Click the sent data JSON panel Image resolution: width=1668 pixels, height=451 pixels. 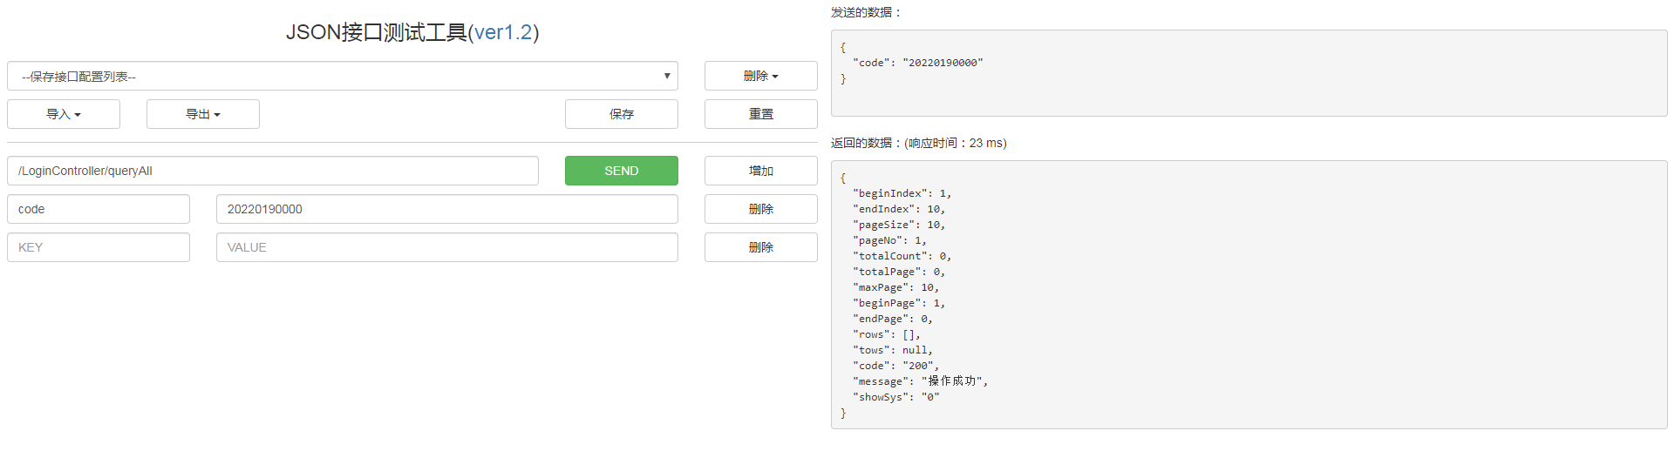[1249, 73]
